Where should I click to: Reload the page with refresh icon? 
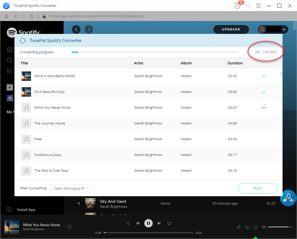click(32, 16)
